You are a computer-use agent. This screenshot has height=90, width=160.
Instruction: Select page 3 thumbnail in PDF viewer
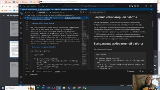point(14,70)
